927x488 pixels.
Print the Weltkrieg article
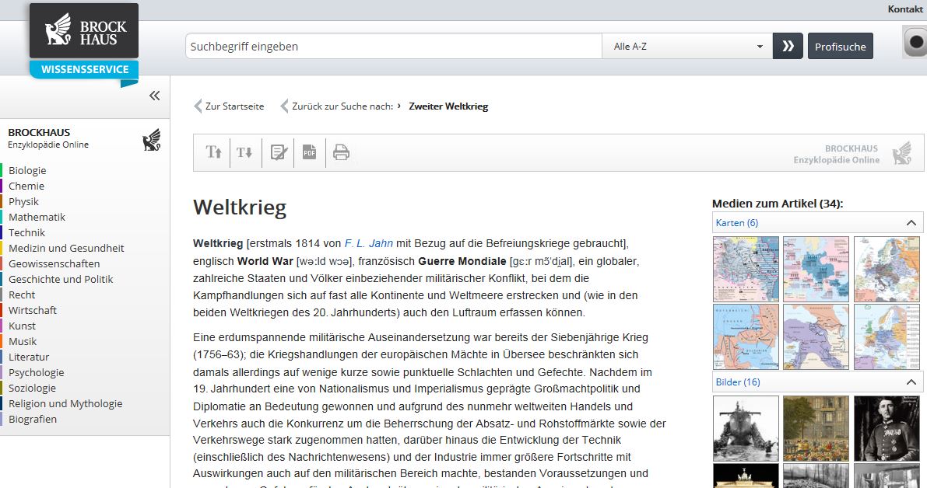tap(341, 152)
